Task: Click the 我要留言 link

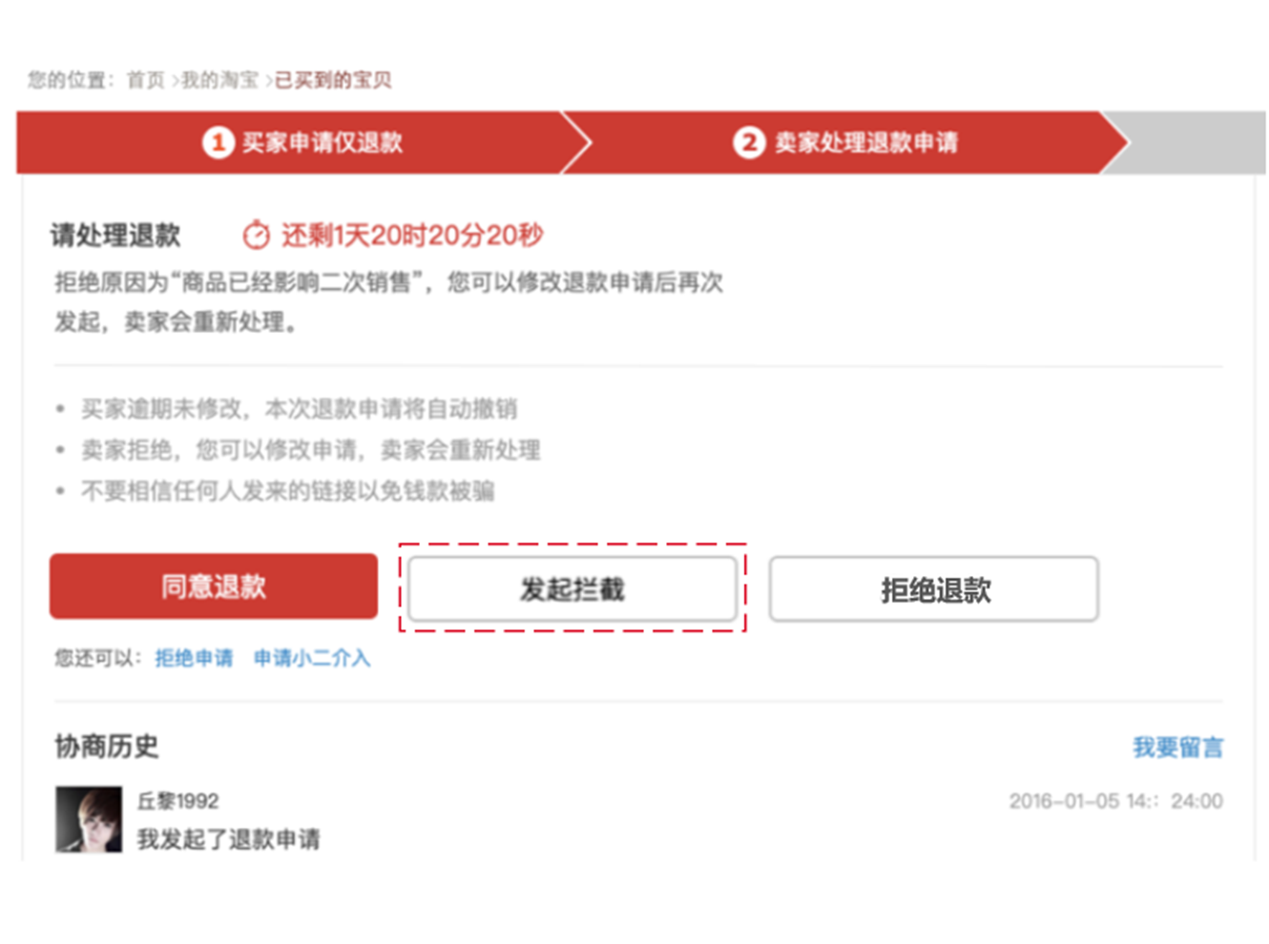Action: pos(1177,747)
